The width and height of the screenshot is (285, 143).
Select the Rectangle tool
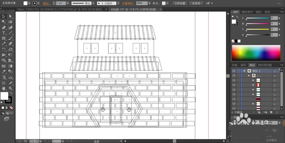point(4,38)
